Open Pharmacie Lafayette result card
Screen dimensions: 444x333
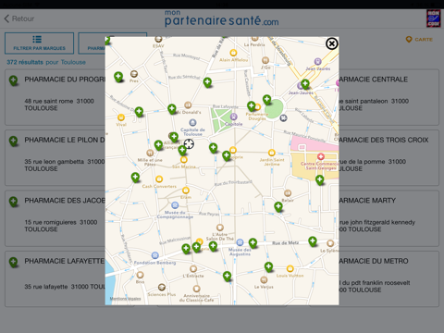(55, 279)
